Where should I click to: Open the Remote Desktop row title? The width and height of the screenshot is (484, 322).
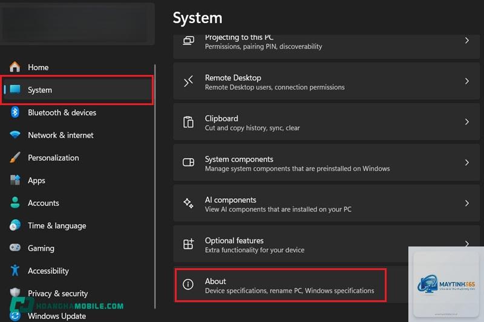point(233,78)
